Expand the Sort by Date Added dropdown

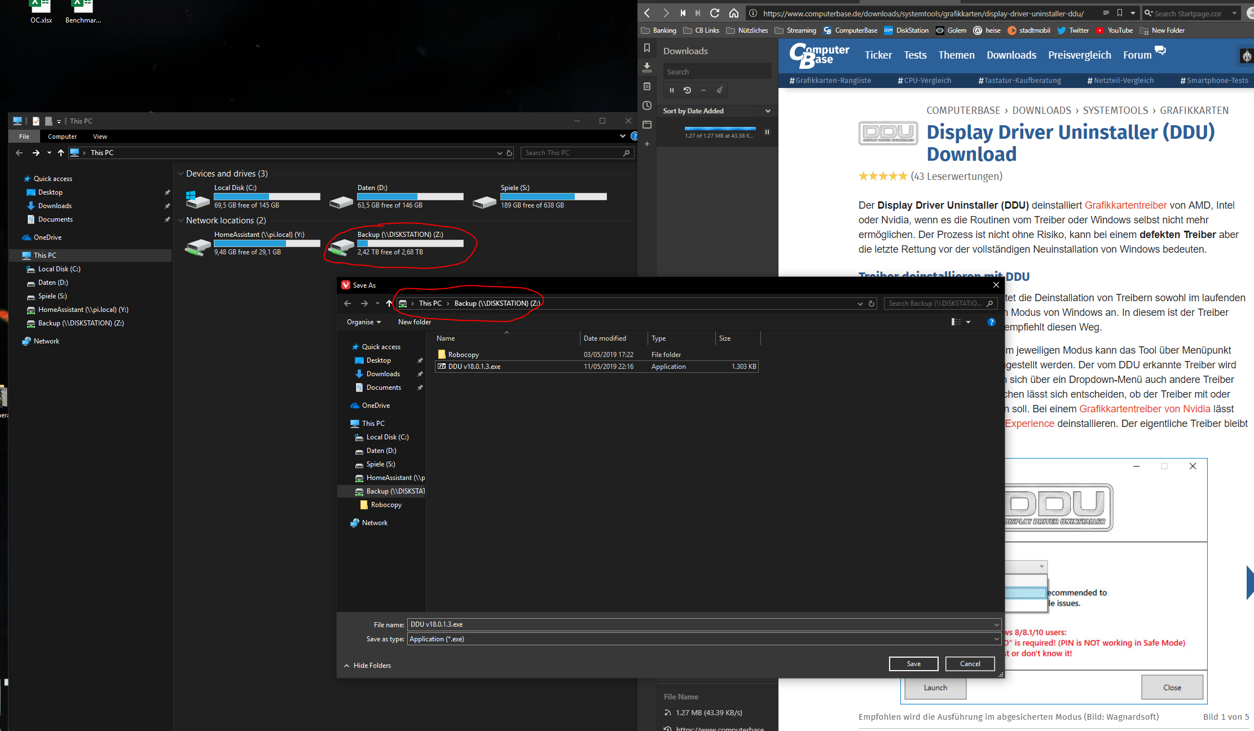[767, 111]
